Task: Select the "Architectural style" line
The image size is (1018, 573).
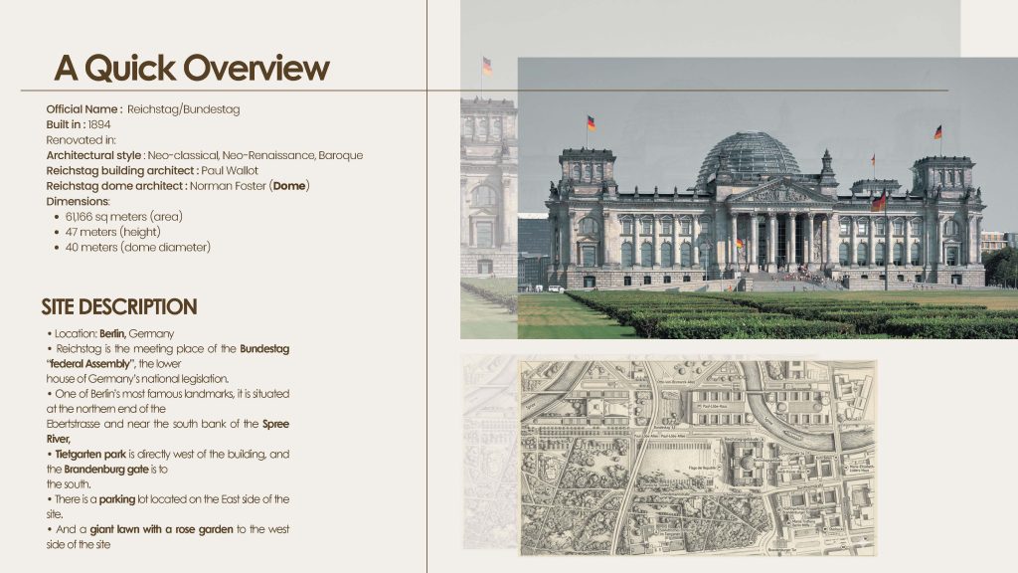Action: pyautogui.click(x=204, y=155)
